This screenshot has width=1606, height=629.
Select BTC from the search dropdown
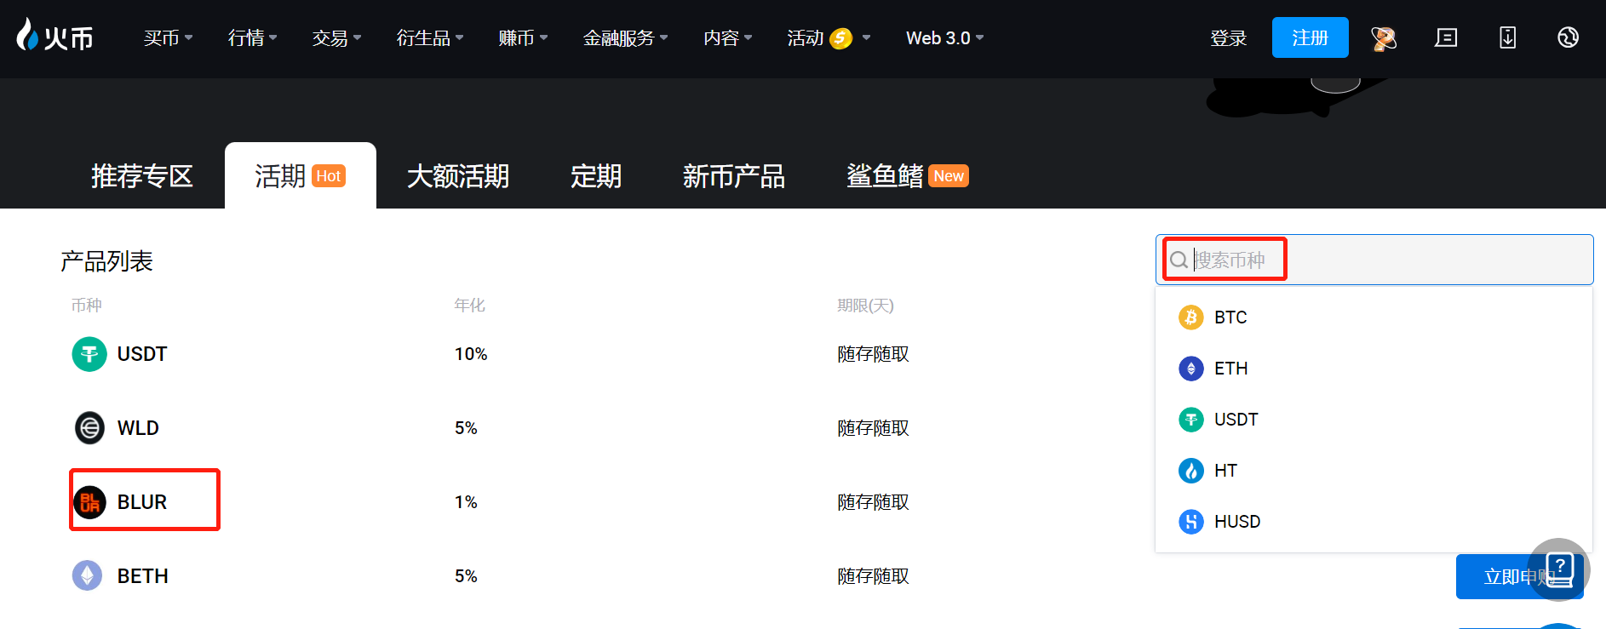point(1374,317)
